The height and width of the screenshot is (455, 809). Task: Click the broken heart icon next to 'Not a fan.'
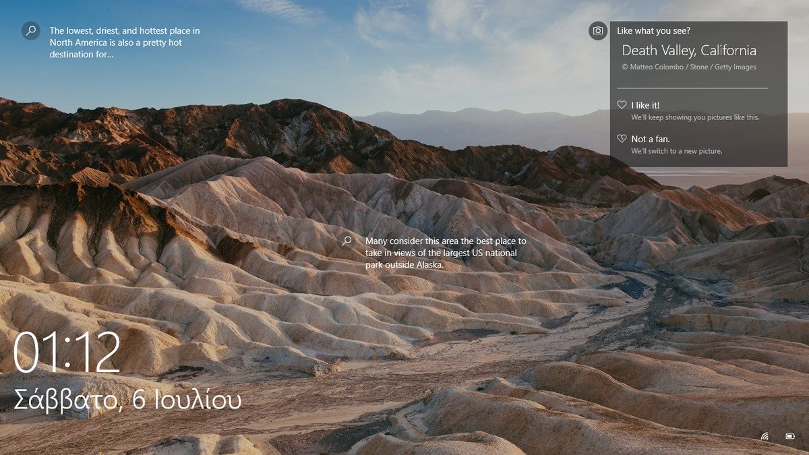pyautogui.click(x=621, y=138)
